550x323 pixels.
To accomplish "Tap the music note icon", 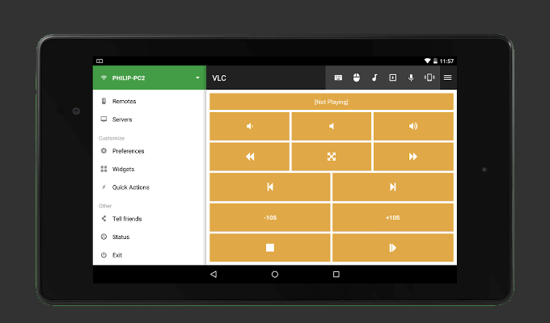I will pyautogui.click(x=374, y=78).
